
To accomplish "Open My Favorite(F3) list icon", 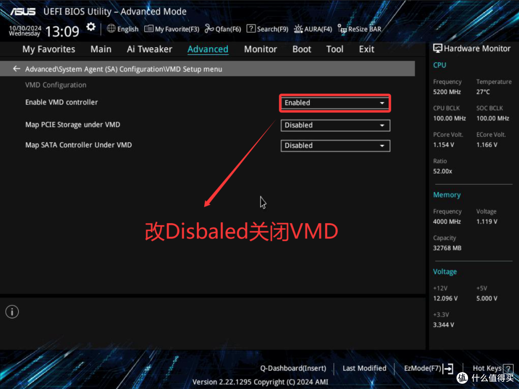I will coord(148,29).
